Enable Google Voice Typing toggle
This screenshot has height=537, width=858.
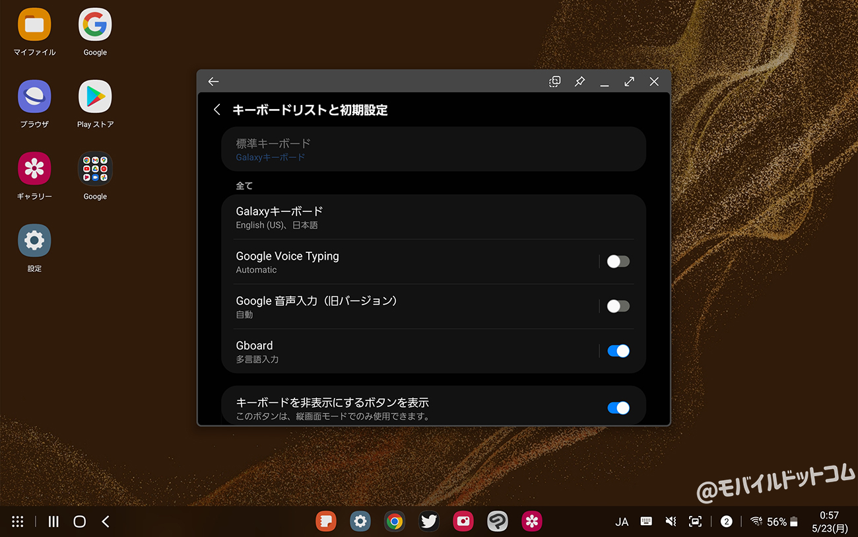tap(618, 262)
